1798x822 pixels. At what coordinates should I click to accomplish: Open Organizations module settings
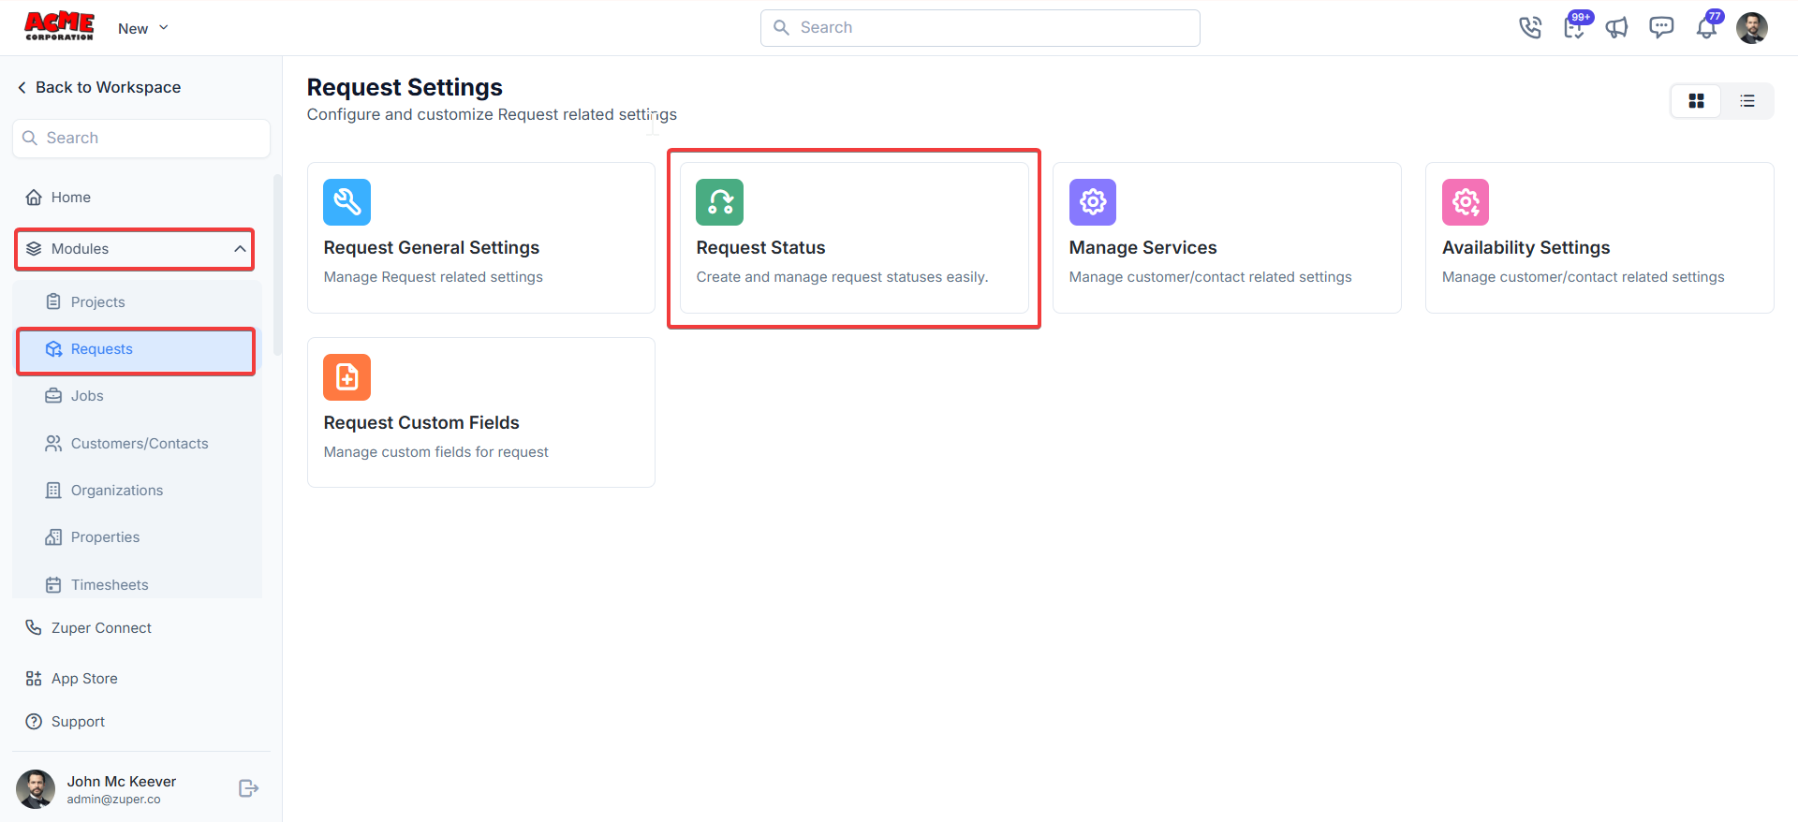tap(137, 491)
